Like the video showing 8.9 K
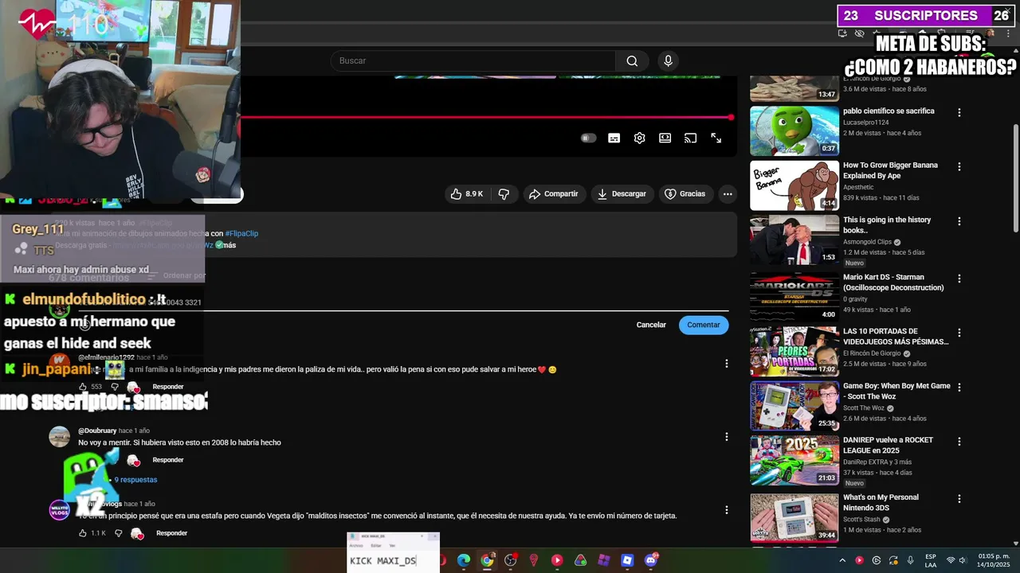 pos(467,194)
